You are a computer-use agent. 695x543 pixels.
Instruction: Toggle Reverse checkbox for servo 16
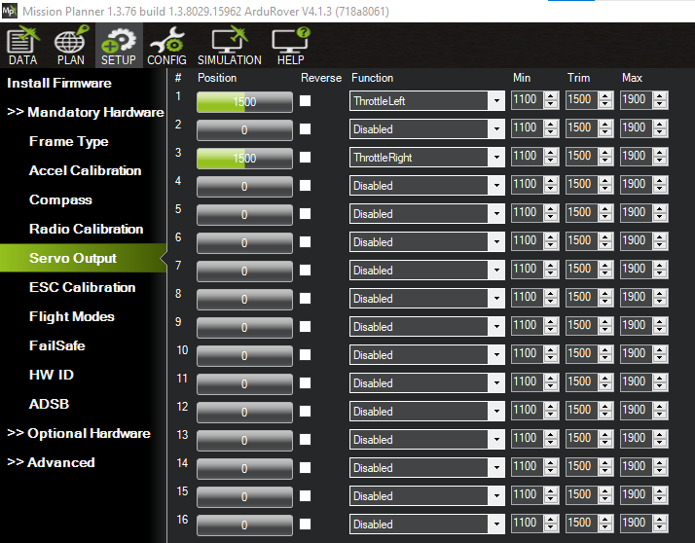(x=305, y=525)
